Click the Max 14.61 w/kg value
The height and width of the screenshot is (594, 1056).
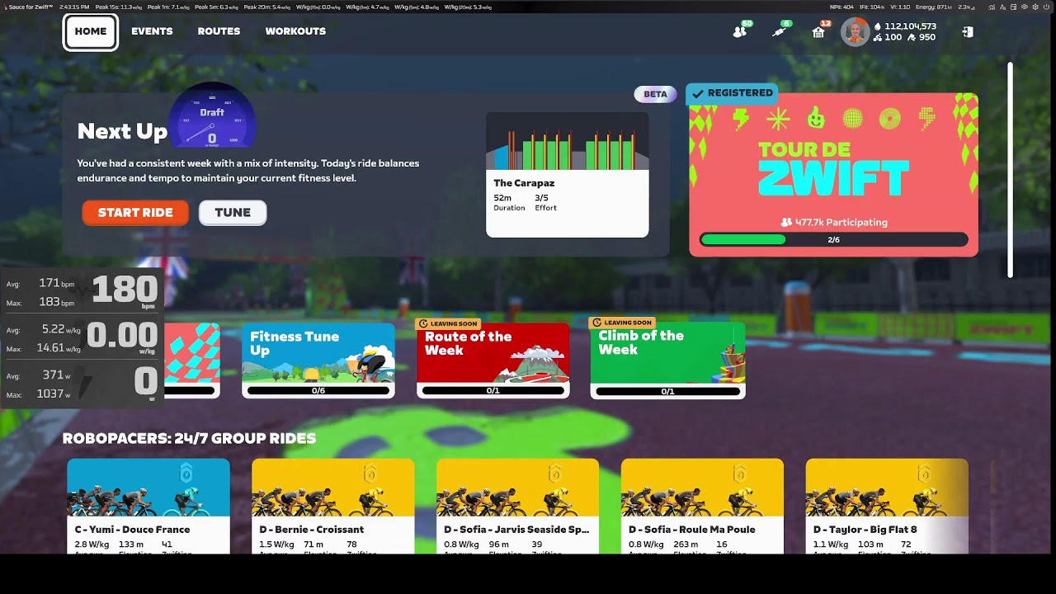59,348
